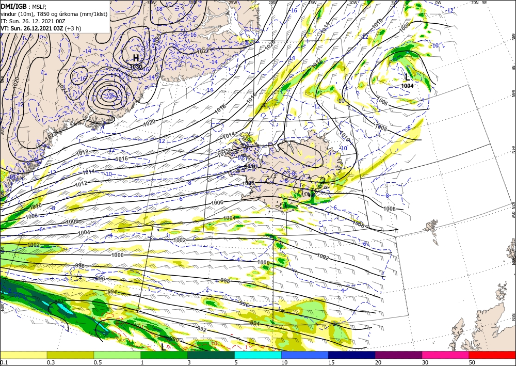Click the "DMI/IGB : MSLP," title text
Image resolution: width=516 pixels, height=366 pixels.
coord(24,6)
